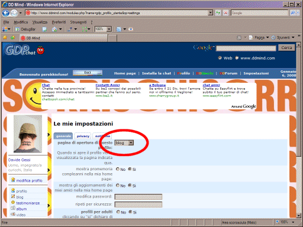303x227 pixels.
Task: Open the pagina di apertura blog dropdown
Action: point(124,142)
